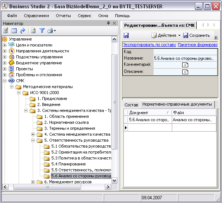Open the Справочники menu

click(36, 16)
